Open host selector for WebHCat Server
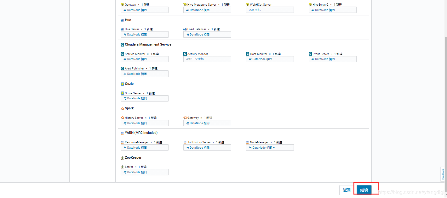The height and width of the screenshot is (198, 447). point(270,10)
